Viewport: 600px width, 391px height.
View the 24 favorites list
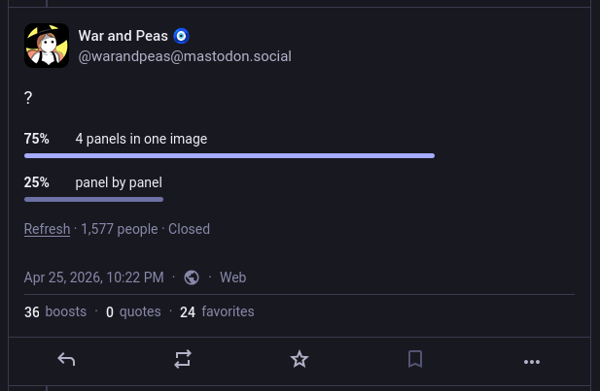(x=217, y=311)
